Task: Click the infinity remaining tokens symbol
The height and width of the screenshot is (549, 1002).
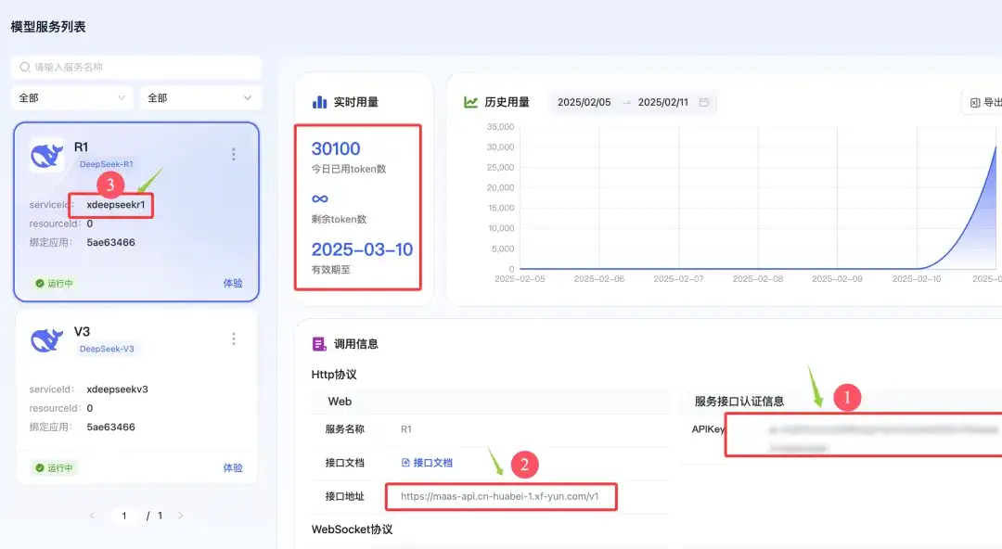Action: click(320, 198)
